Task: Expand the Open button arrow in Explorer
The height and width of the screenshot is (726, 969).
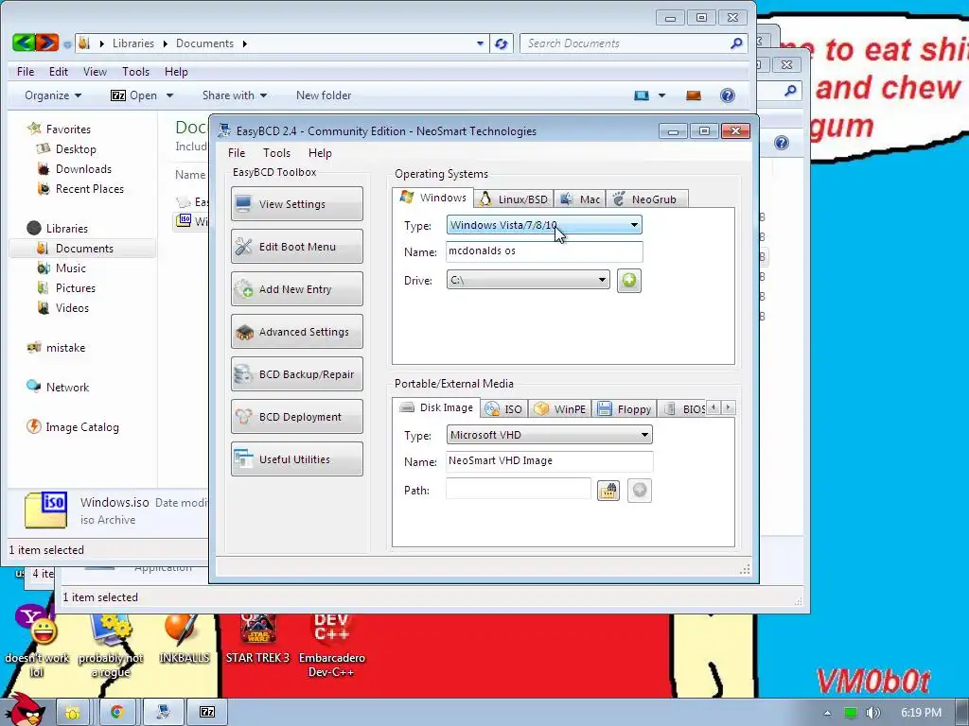Action: 170,95
